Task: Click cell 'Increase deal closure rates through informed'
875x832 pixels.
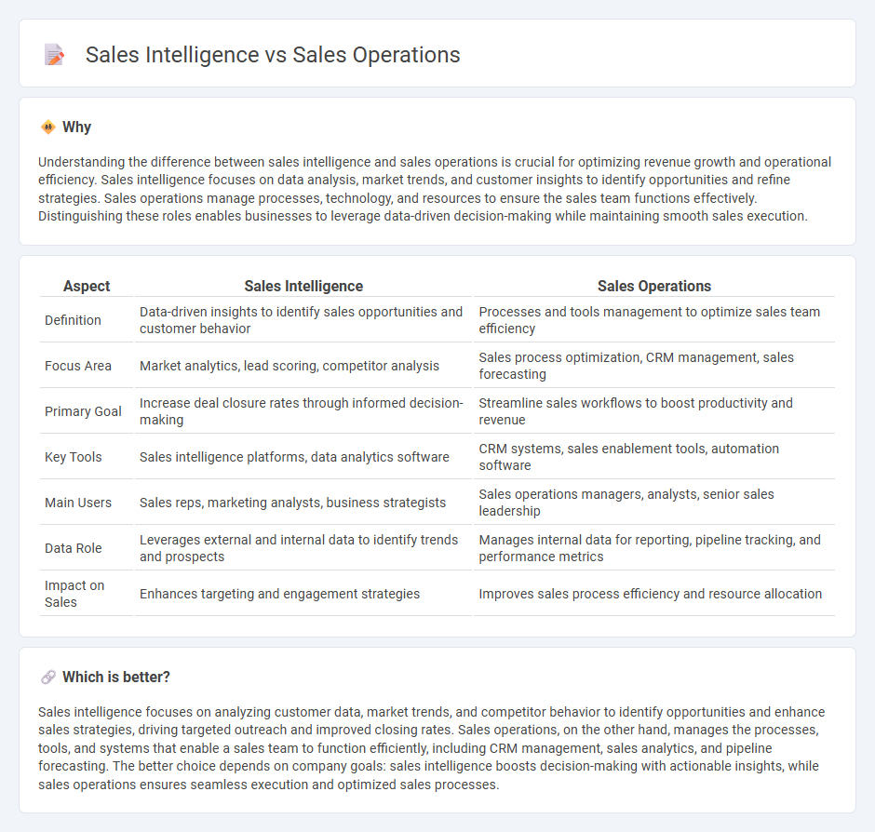Action: pyautogui.click(x=303, y=412)
